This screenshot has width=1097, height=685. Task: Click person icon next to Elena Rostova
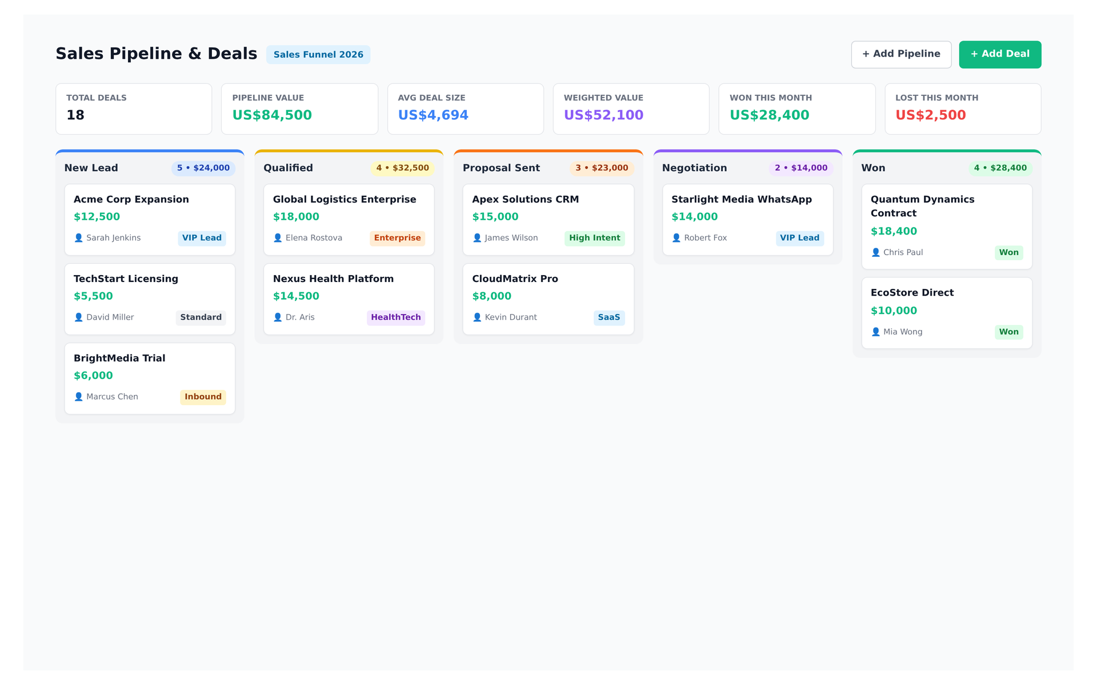[x=278, y=238]
